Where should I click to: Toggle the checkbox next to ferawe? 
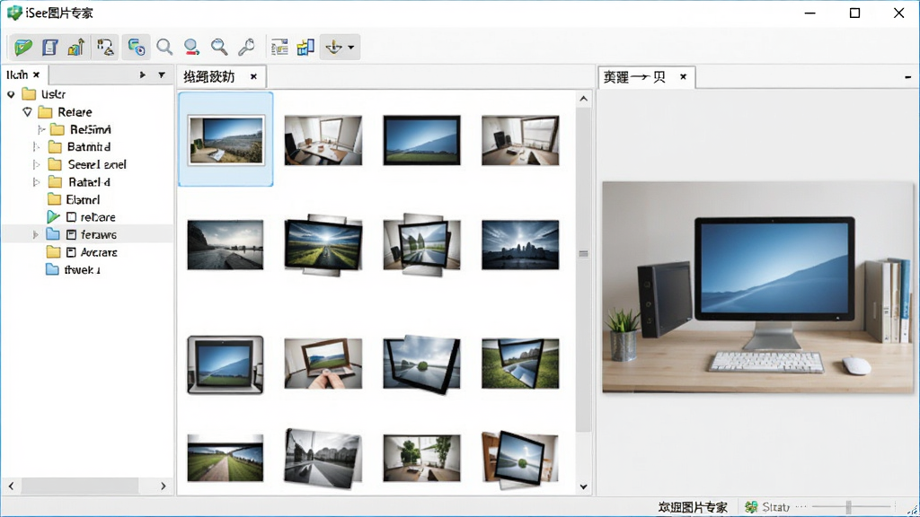coord(71,234)
